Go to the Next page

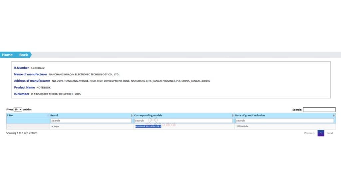point(330,133)
